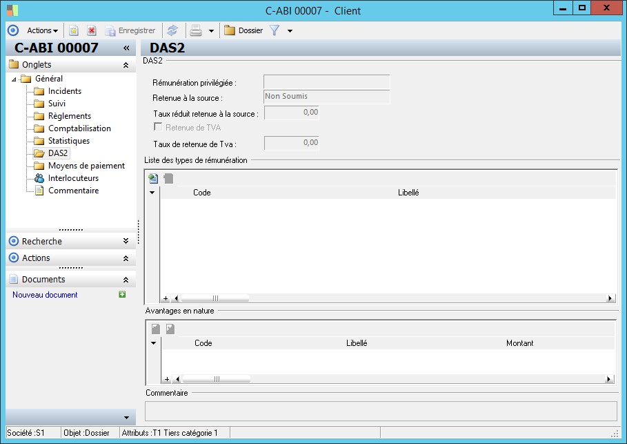The width and height of the screenshot is (627, 444).
Task: Click the refresh arrows icon
Action: [x=172, y=30]
